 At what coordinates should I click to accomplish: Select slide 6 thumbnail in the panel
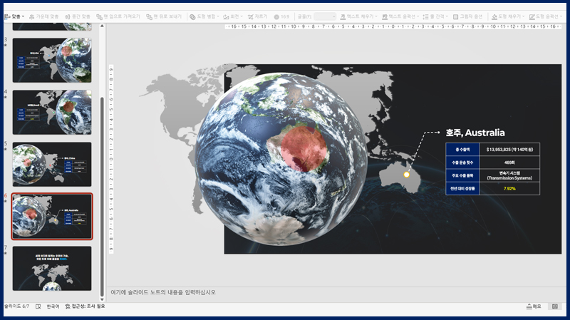point(52,217)
